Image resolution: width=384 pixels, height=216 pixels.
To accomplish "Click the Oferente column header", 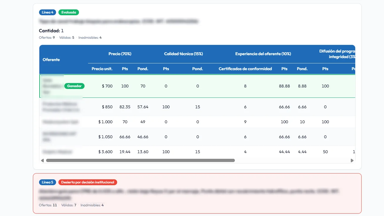I will (51, 60).
